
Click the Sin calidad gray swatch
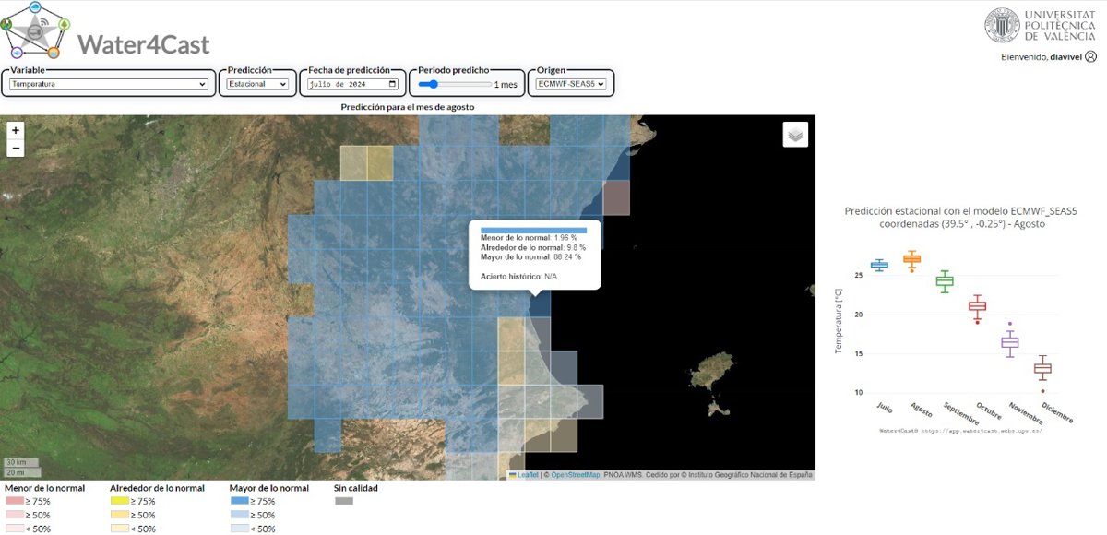tap(343, 501)
